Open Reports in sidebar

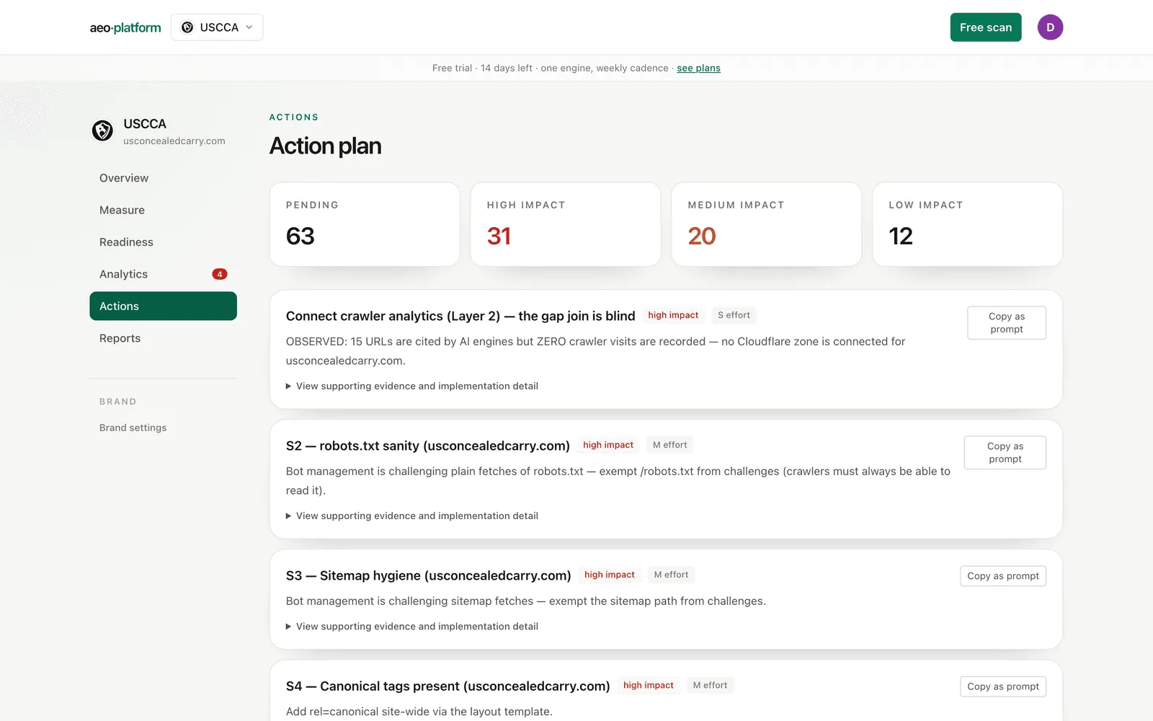click(x=163, y=338)
